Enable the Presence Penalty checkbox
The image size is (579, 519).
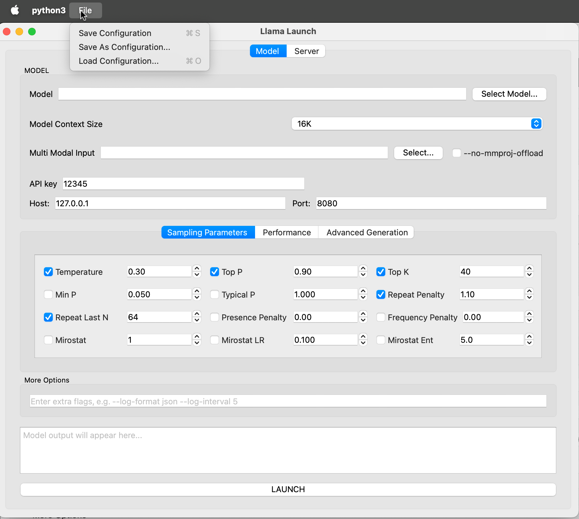215,317
